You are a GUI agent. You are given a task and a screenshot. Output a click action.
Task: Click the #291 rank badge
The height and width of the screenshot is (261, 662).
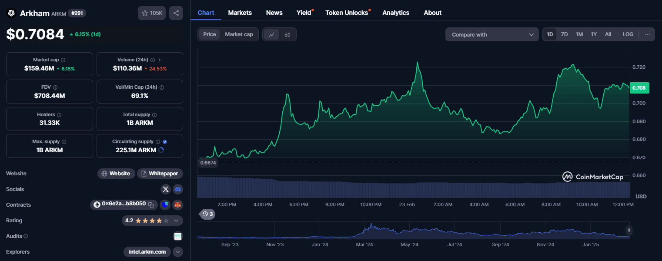77,13
